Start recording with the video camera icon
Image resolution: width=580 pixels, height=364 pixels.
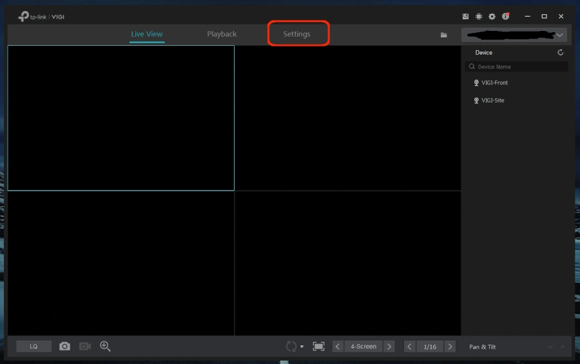pyautogui.click(x=85, y=346)
